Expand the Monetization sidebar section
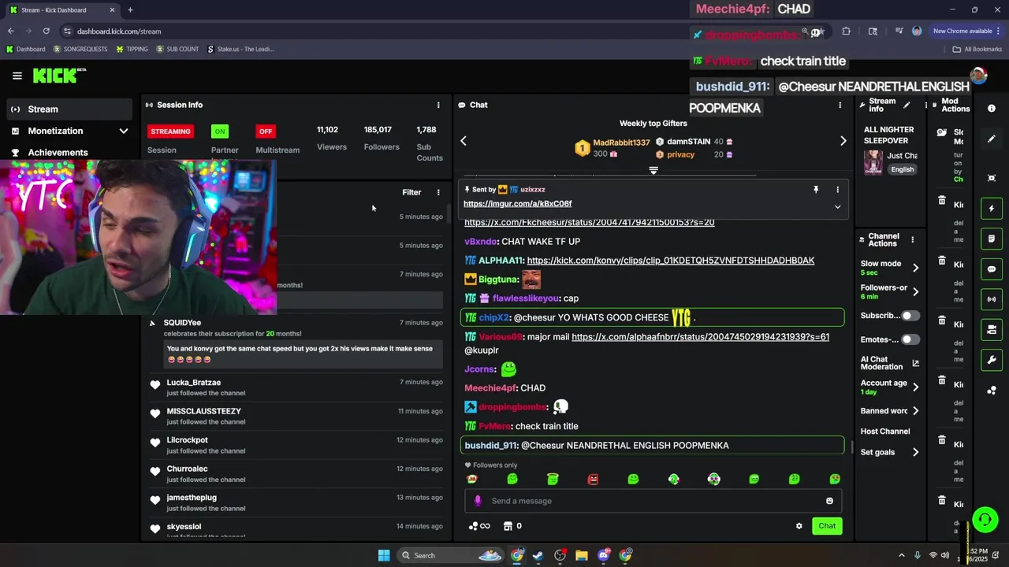The height and width of the screenshot is (567, 1009). coord(124,131)
